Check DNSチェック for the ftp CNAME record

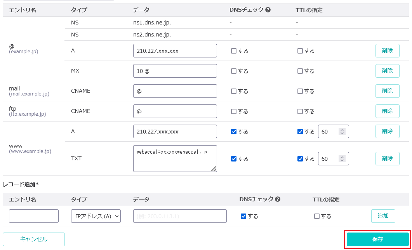[x=234, y=111]
